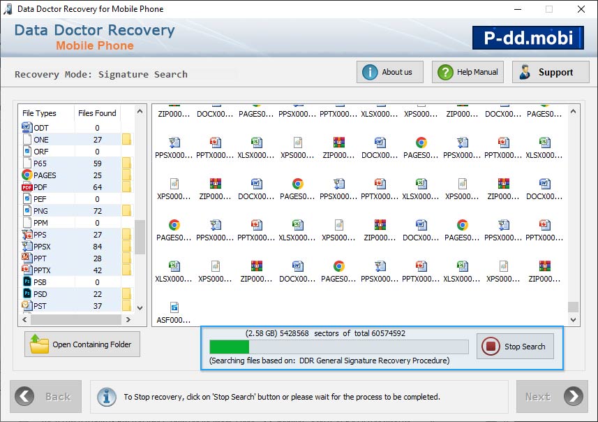Click the ODT document icon in list
598x422 pixels.
[27, 128]
